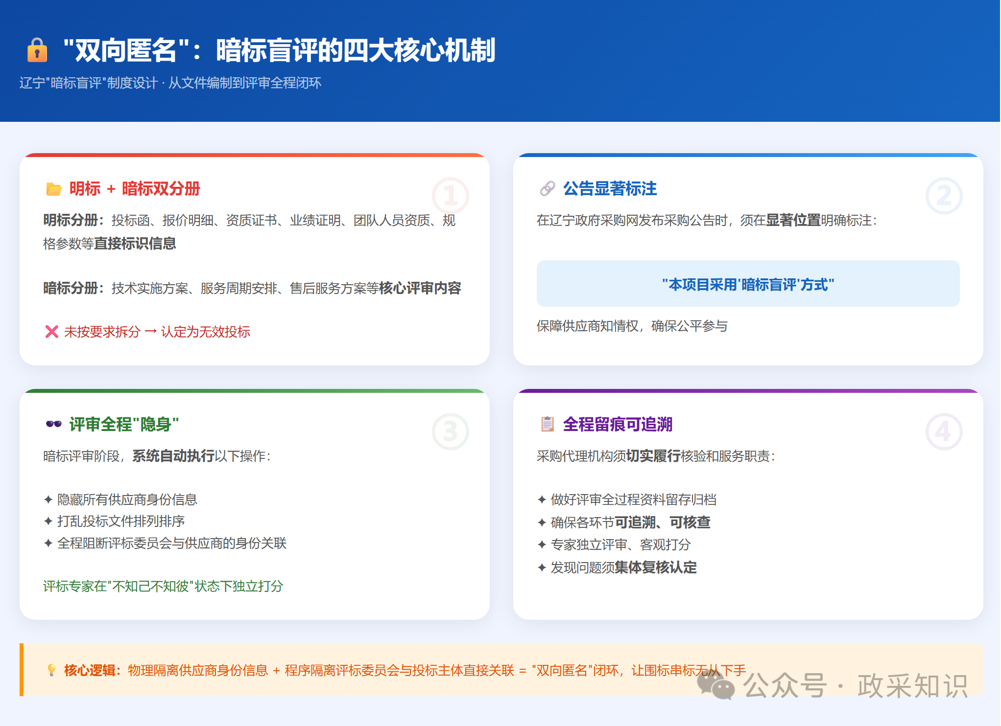Screen dimensions: 1001x726
Task: Click the link chain icon beside 公告显著标注
Action: 547,188
